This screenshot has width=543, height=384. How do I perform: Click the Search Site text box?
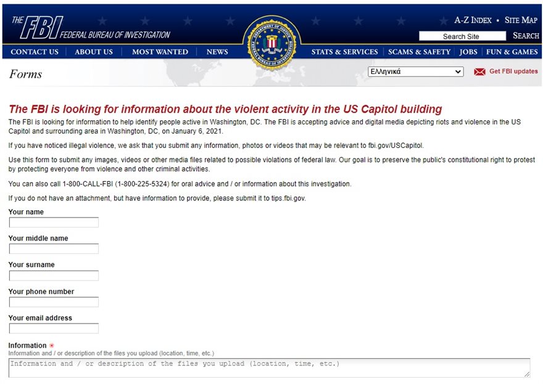coord(461,36)
